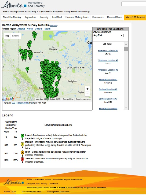Viewport: 146px width, 195px height.
Task: Click the Alberta Agriculture and Forestry header logo
Action: point(23,5)
